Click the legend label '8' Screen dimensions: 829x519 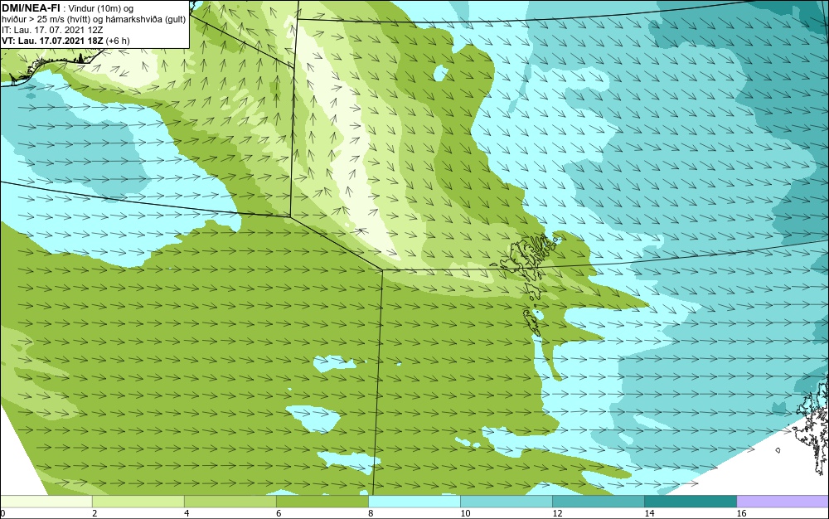[x=371, y=513]
